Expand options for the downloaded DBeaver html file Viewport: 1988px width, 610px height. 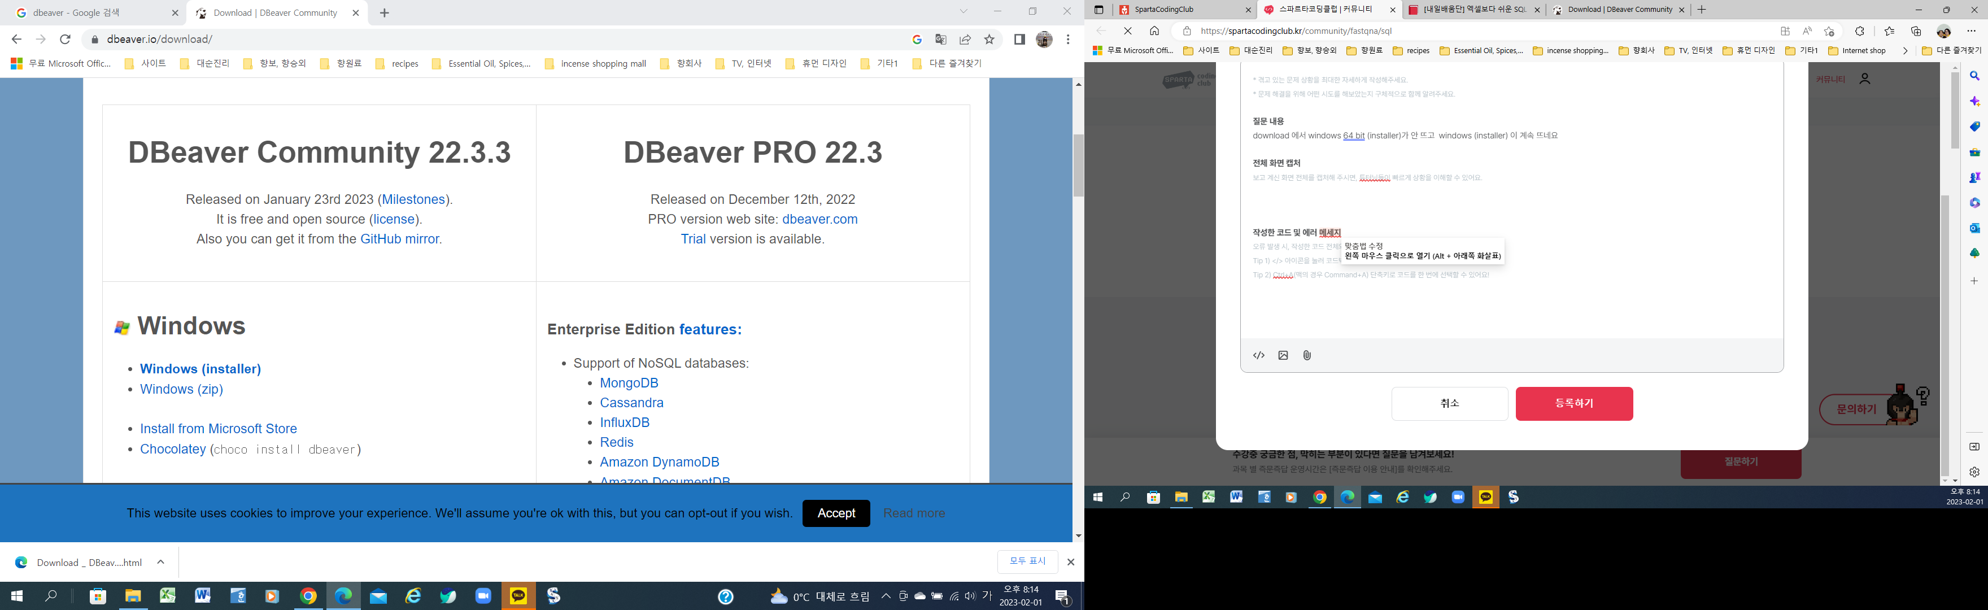coord(160,562)
